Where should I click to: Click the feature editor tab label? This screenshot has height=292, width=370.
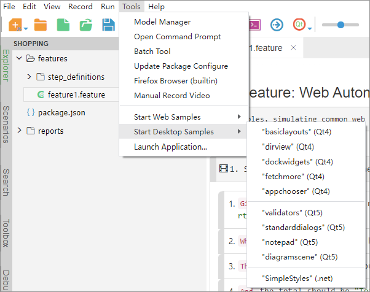(x=266, y=48)
